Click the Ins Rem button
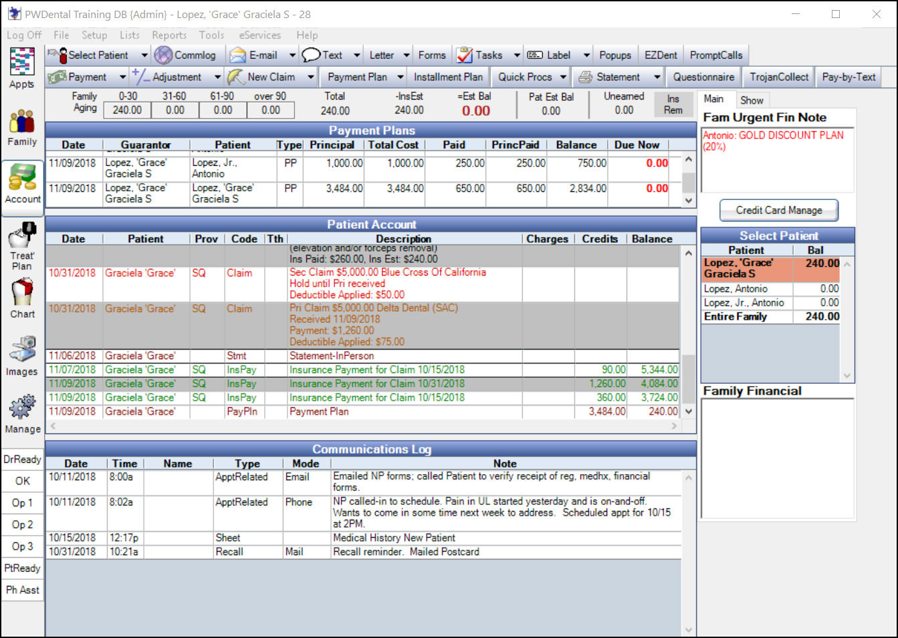The width and height of the screenshot is (898, 638). pos(673,105)
